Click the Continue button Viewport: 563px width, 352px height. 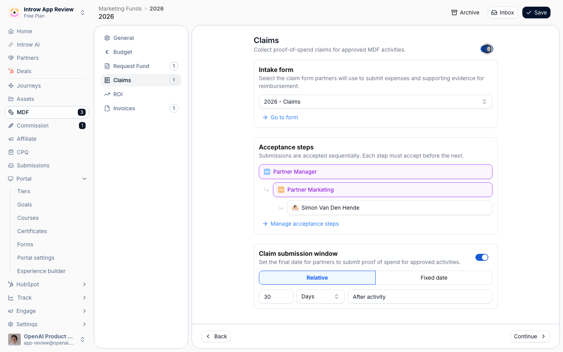tap(530, 336)
